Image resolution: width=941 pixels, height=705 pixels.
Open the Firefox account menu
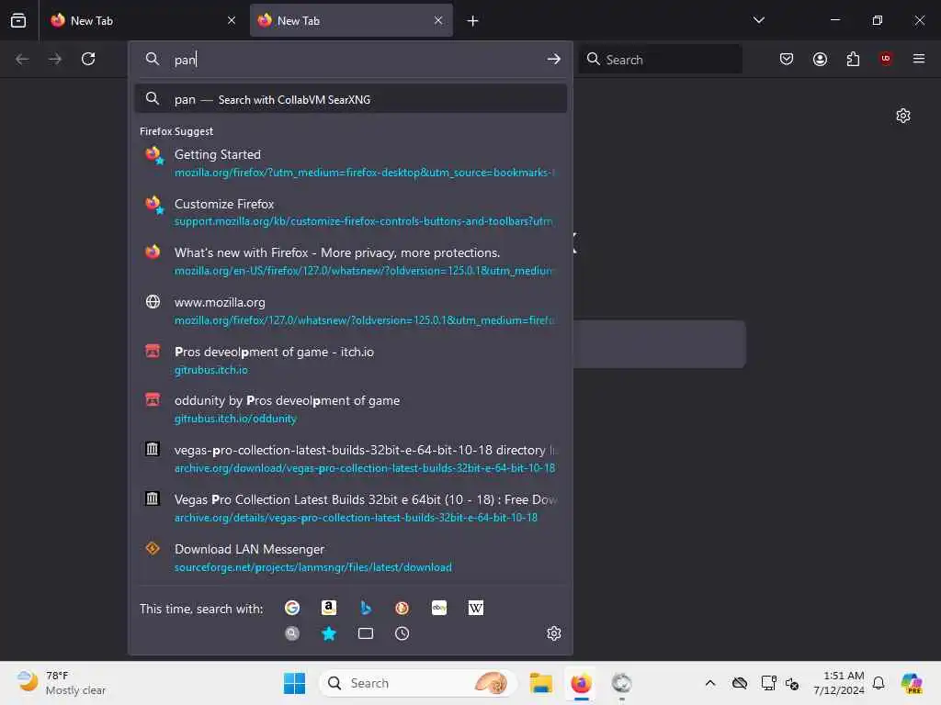[x=820, y=59]
